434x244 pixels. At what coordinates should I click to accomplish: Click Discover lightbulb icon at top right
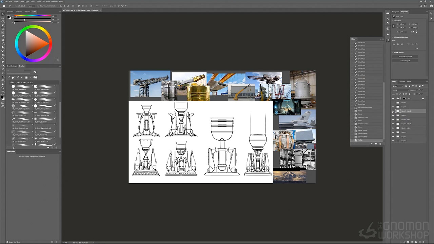point(431,13)
